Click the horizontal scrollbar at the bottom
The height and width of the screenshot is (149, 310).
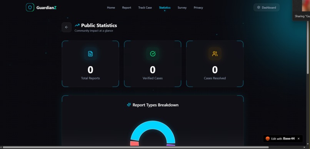[x=136, y=147]
